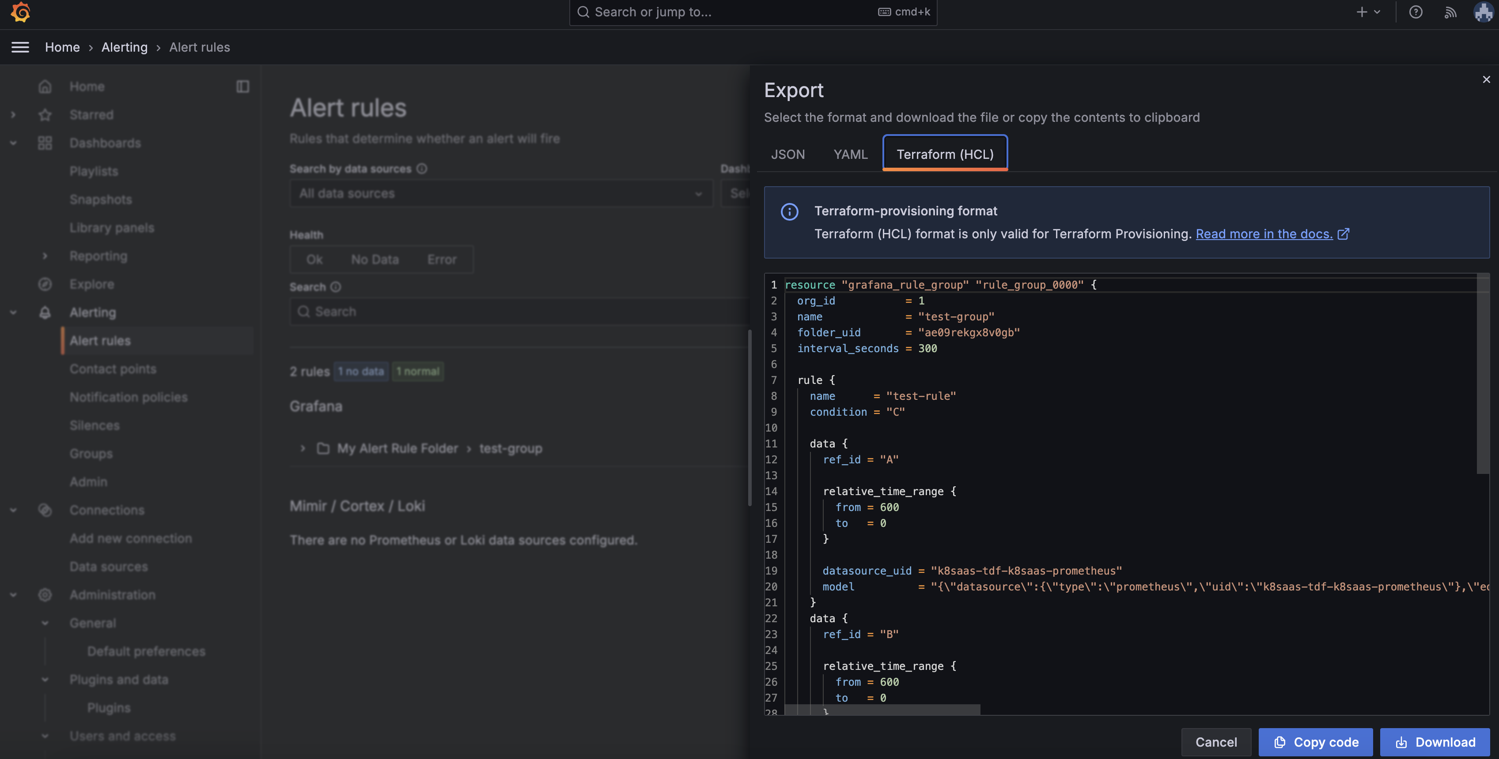Click the code editor horizontal scrollbar
Viewport: 1499px width, 759px height.
pyautogui.click(x=882, y=710)
